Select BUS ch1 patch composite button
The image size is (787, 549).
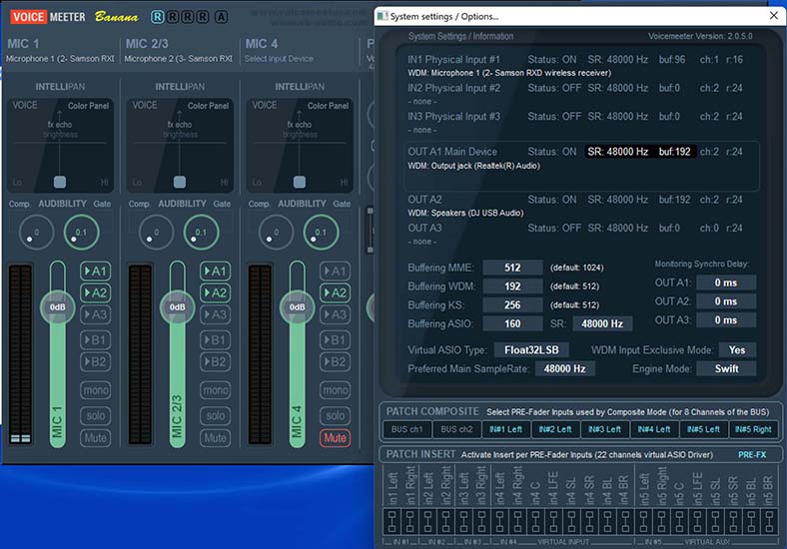[x=407, y=429]
